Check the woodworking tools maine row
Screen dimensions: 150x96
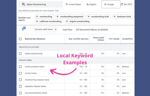point(20,93)
